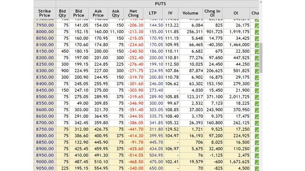Open chart icon for 8100.00 strike row

[257, 45]
